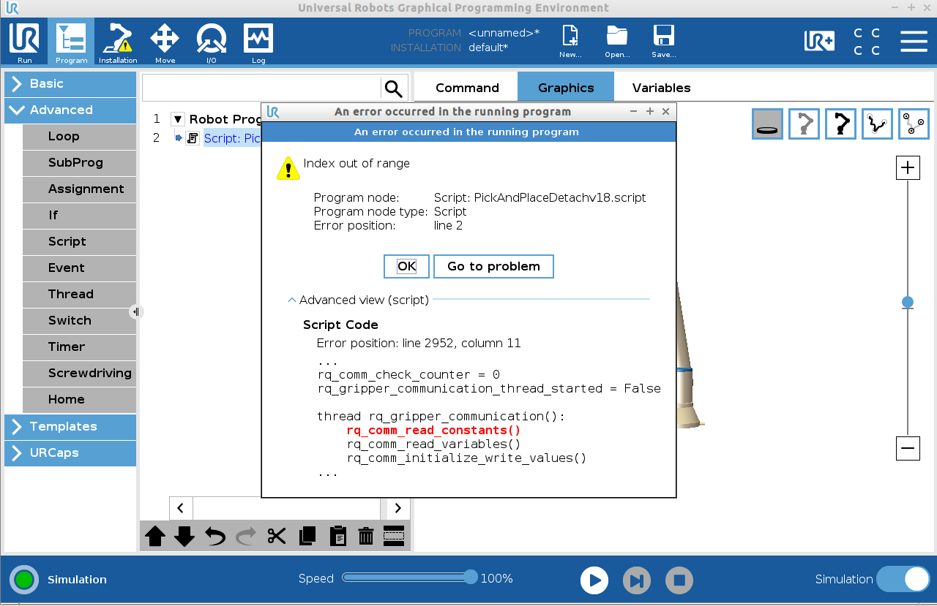The image size is (937, 606).
Task: Click the magnifier search icon
Action: 394,88
